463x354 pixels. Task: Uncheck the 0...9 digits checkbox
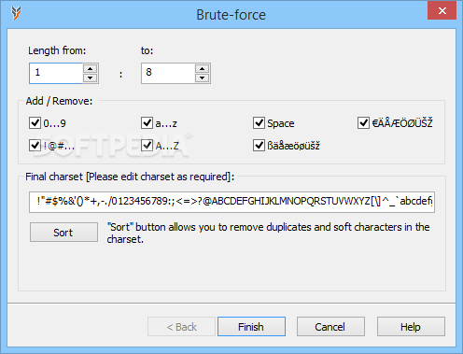tap(35, 123)
